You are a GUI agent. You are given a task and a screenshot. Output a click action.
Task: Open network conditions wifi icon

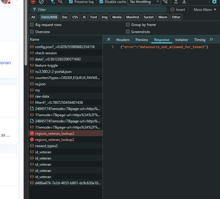pos(165,1)
